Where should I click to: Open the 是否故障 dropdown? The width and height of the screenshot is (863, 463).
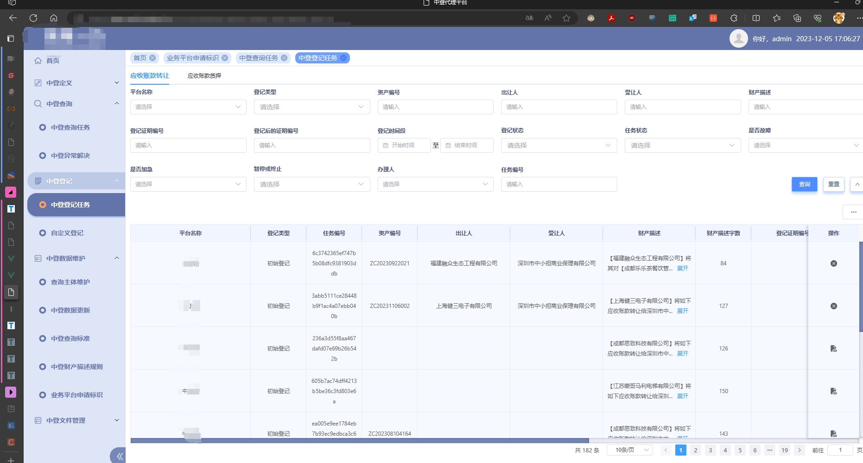pyautogui.click(x=806, y=145)
